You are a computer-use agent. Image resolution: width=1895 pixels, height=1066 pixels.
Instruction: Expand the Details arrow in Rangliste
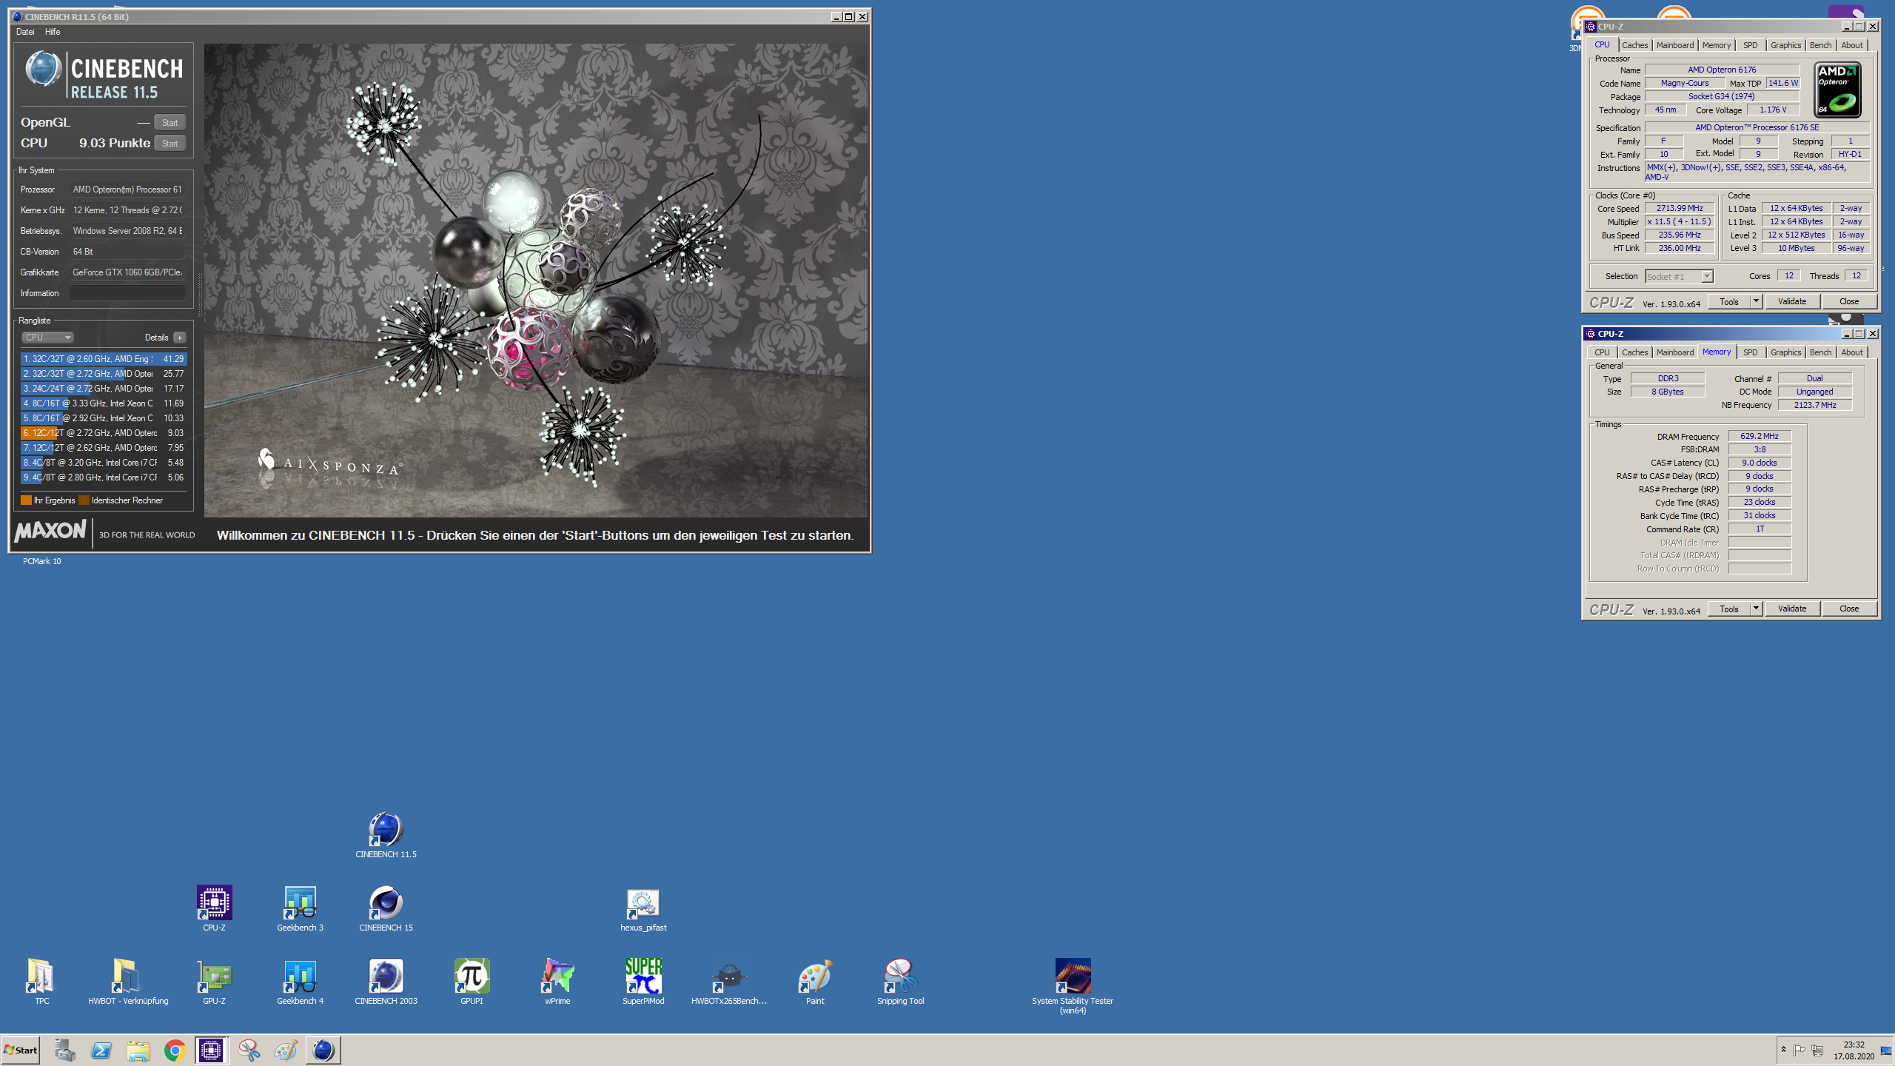coord(179,338)
